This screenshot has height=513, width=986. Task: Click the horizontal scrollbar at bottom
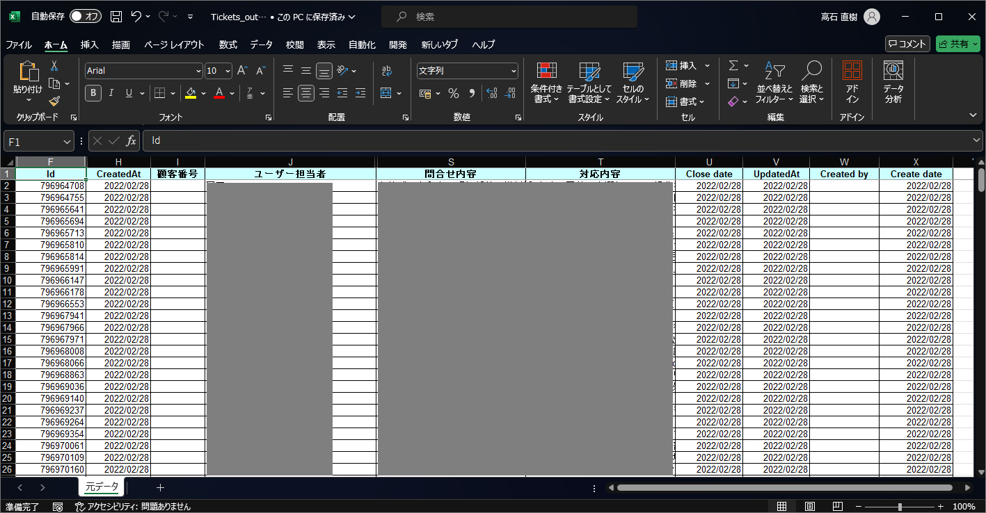coord(786,487)
